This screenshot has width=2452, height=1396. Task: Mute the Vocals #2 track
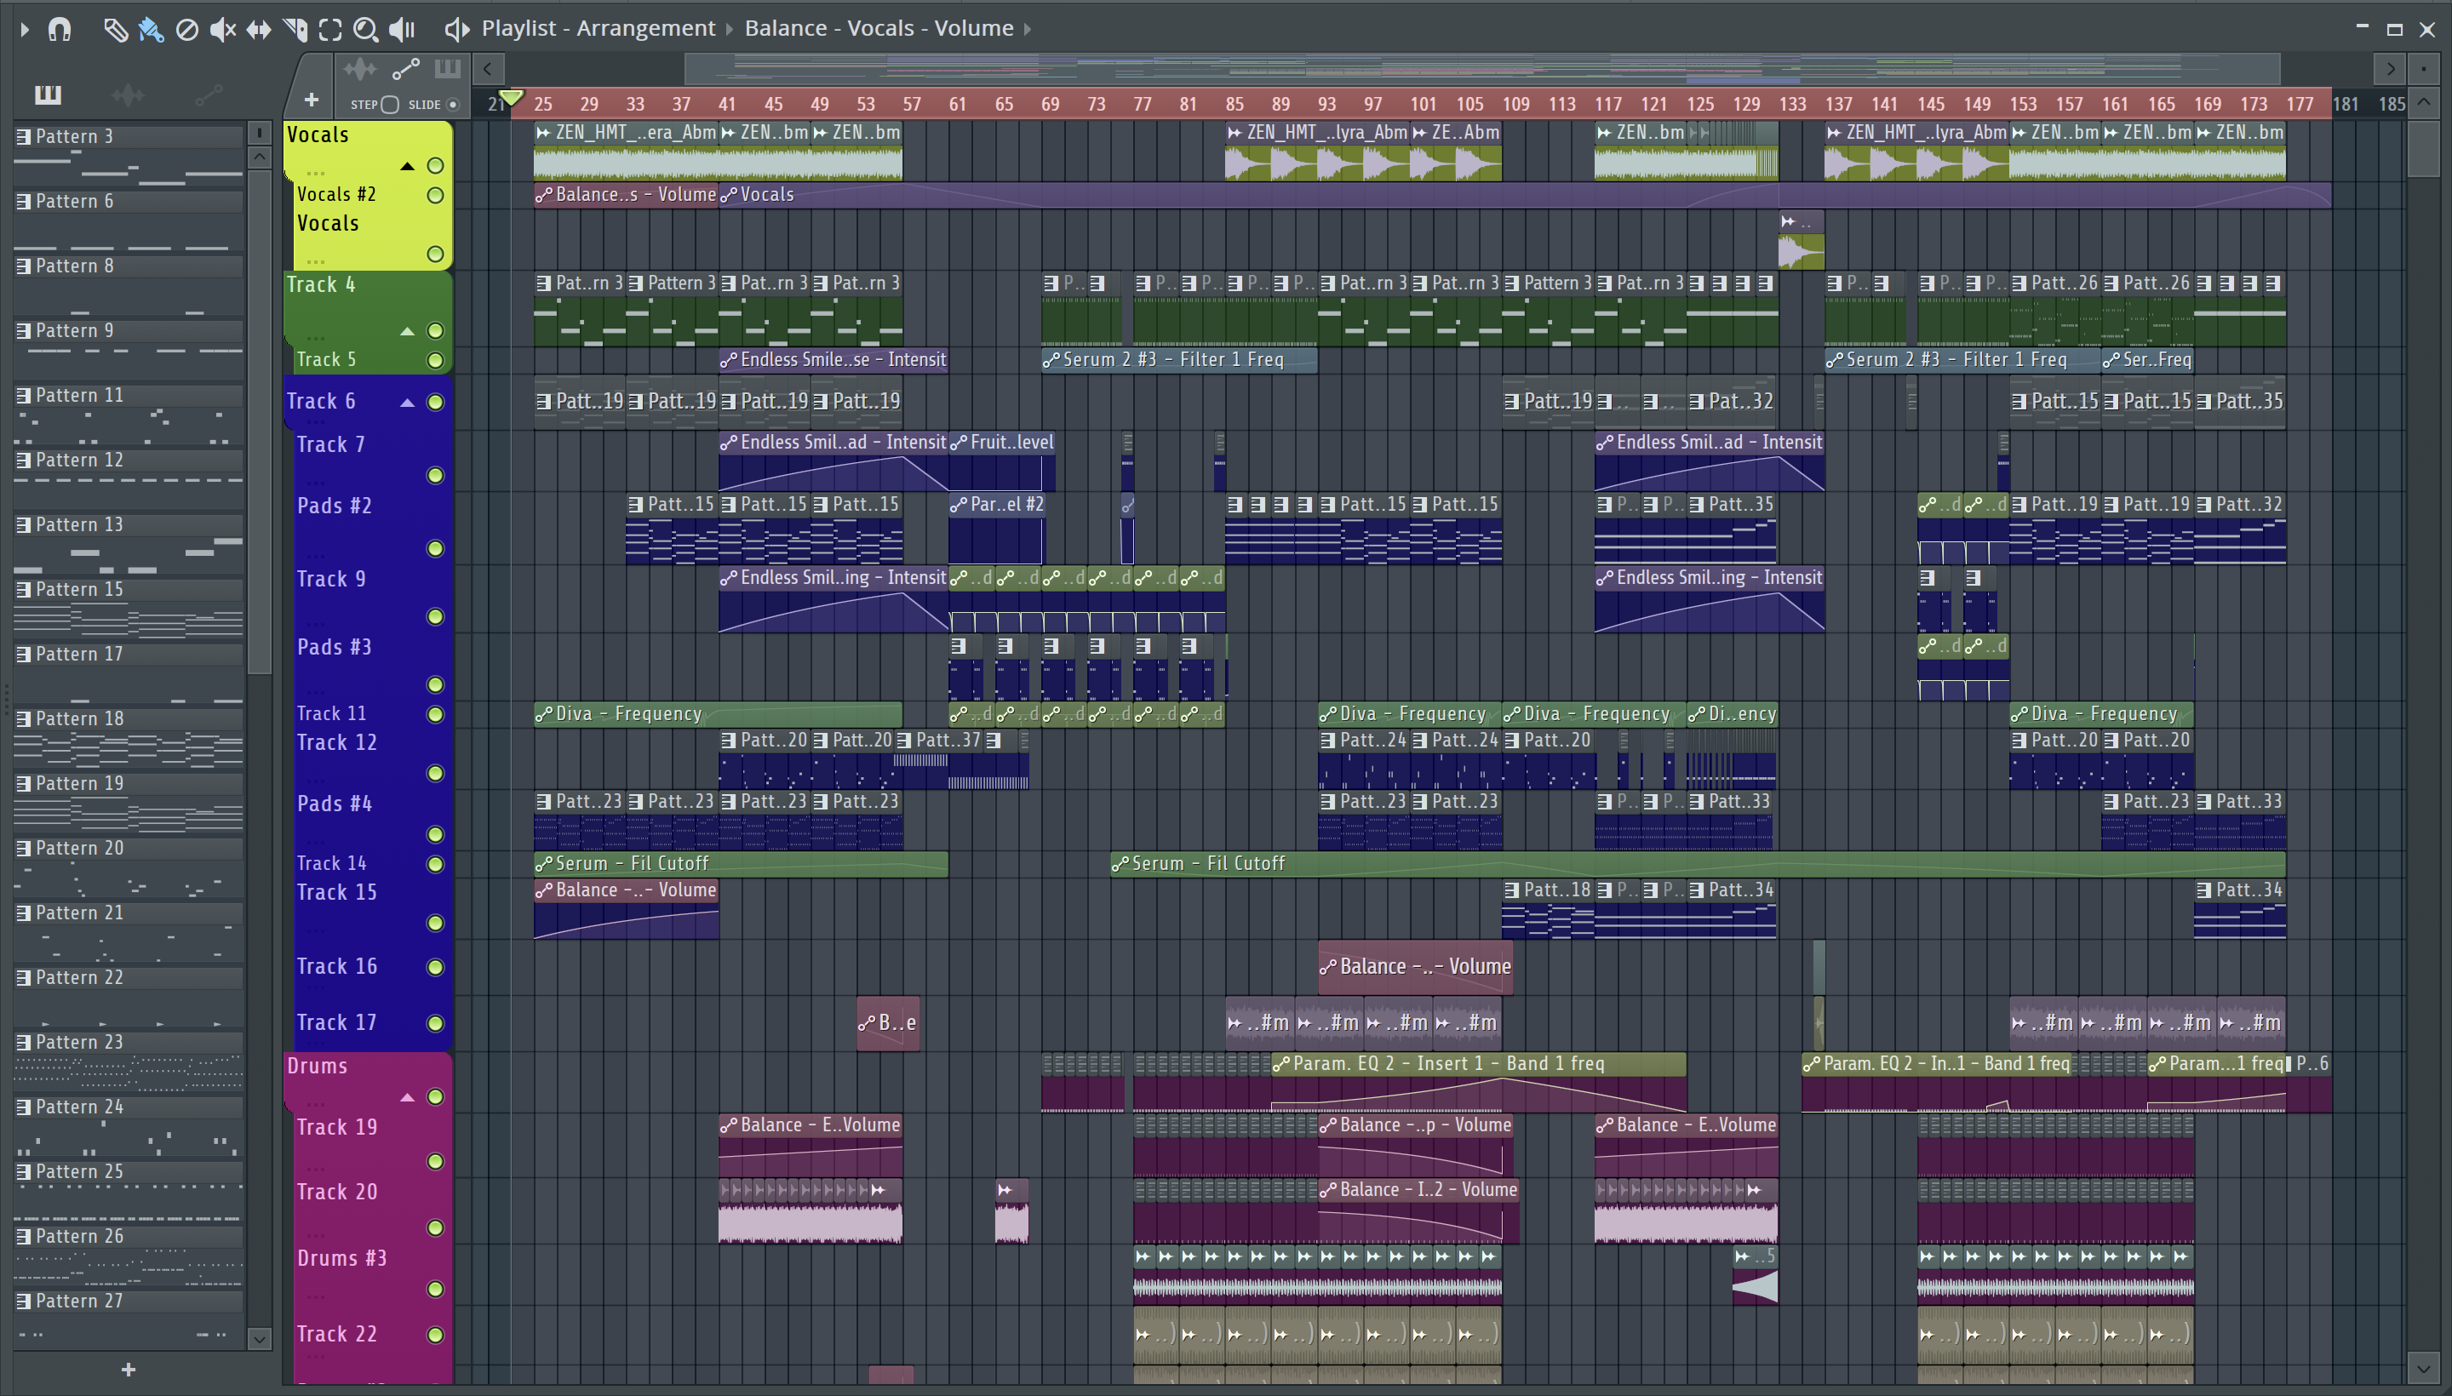[435, 196]
